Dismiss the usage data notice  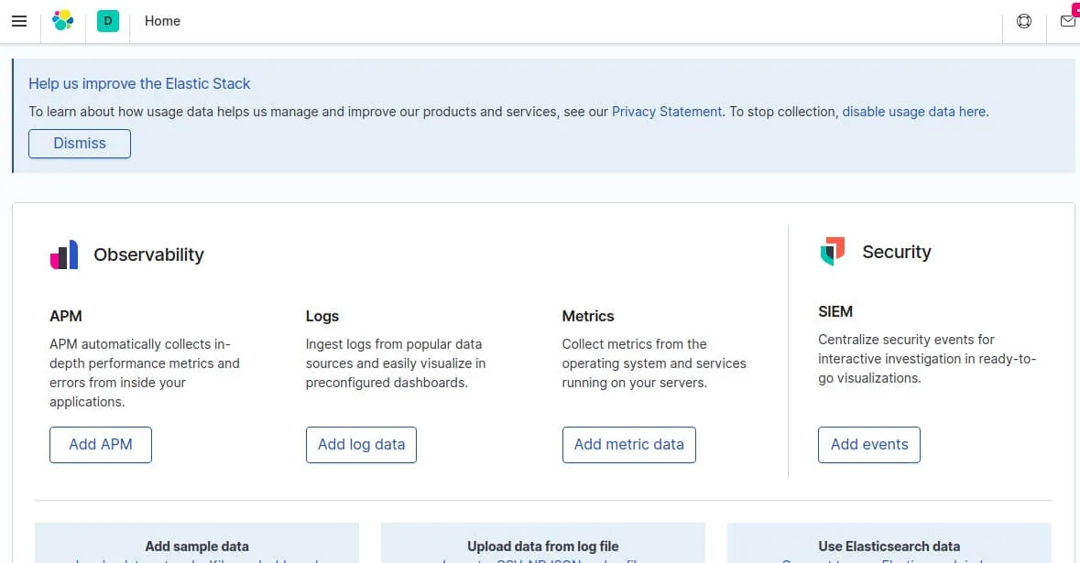coord(79,143)
